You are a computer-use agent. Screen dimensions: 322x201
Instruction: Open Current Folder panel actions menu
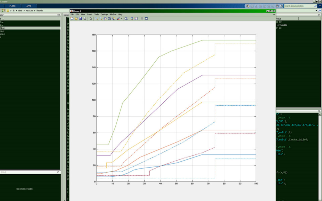[58, 15]
